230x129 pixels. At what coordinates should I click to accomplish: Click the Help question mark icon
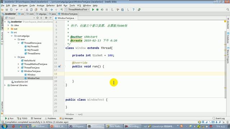133,10
